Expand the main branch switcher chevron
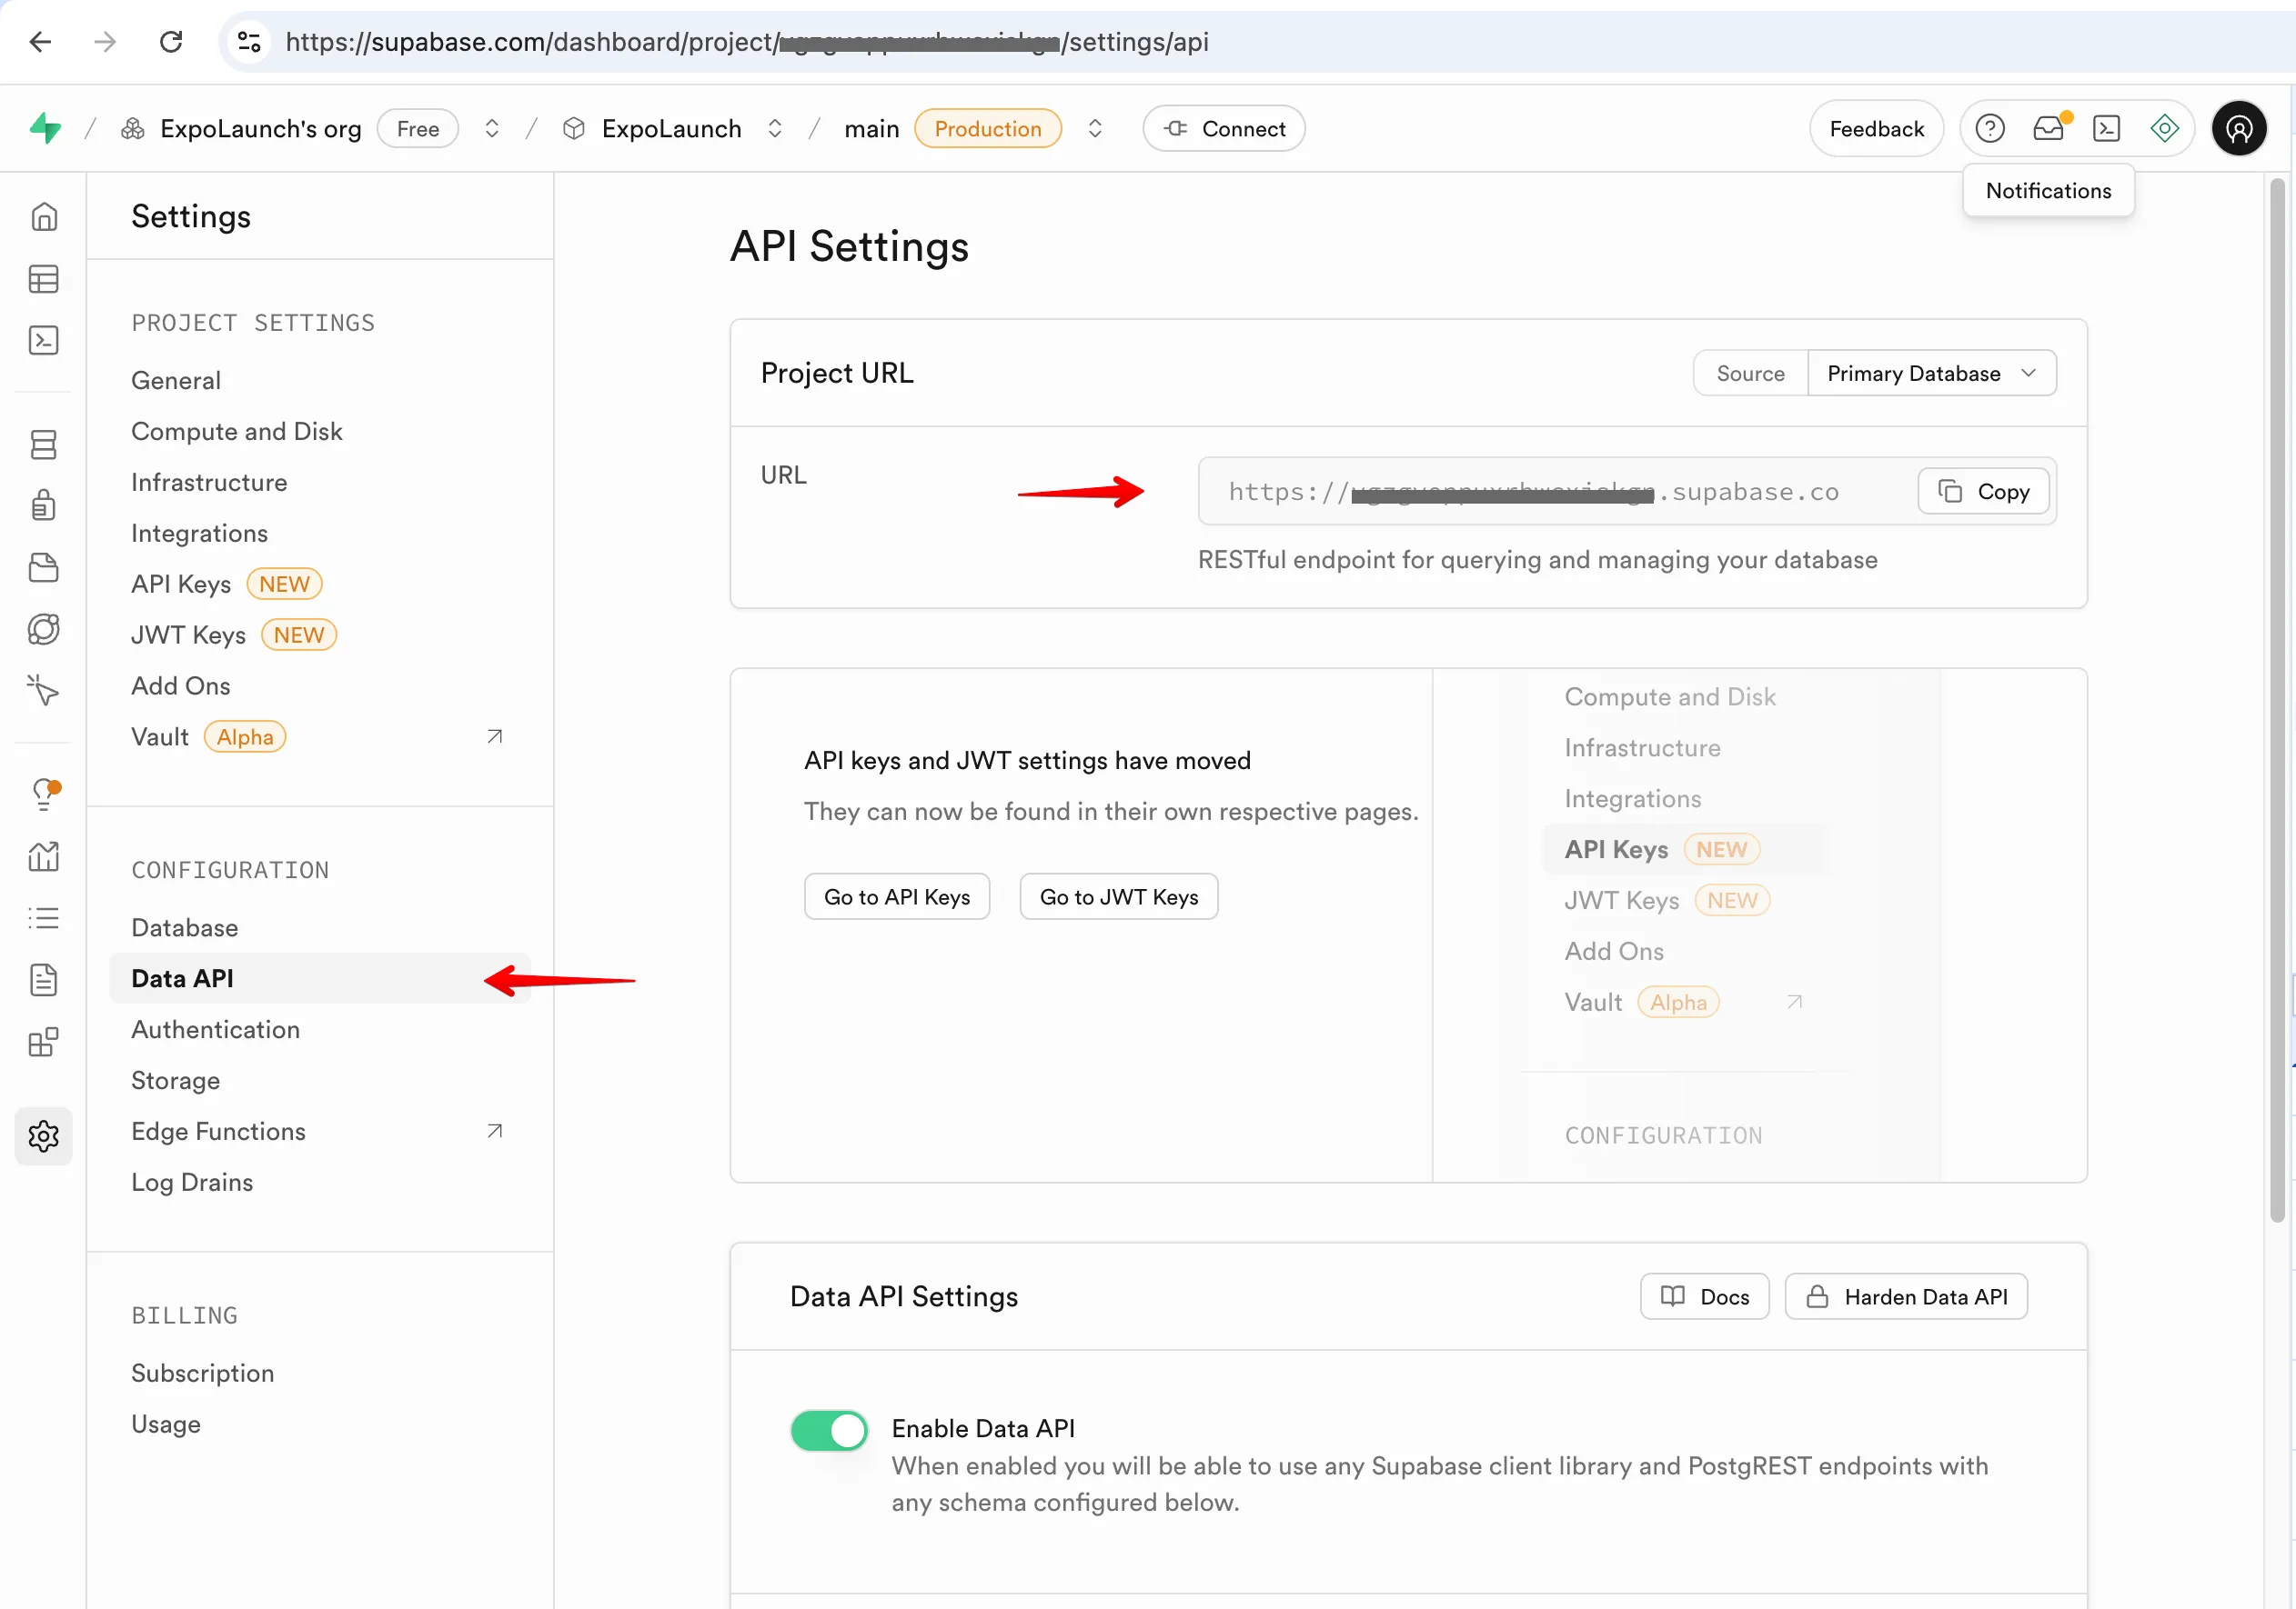 tap(1095, 129)
